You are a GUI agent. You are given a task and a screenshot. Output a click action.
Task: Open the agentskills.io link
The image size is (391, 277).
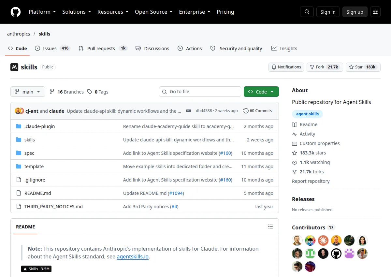pos(133,256)
